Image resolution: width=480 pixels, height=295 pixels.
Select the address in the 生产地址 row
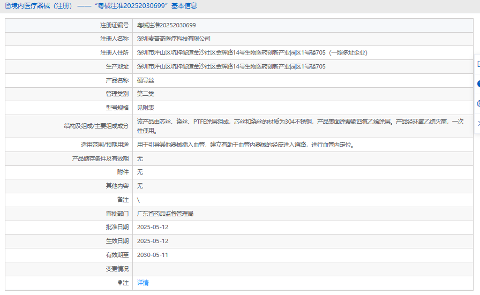click(x=231, y=66)
